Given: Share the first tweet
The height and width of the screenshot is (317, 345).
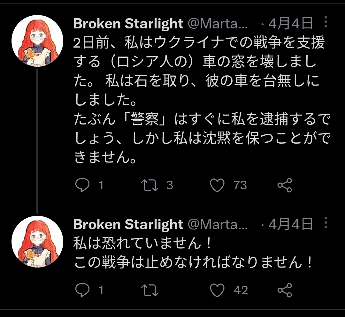Looking at the screenshot, I should coord(284,185).
